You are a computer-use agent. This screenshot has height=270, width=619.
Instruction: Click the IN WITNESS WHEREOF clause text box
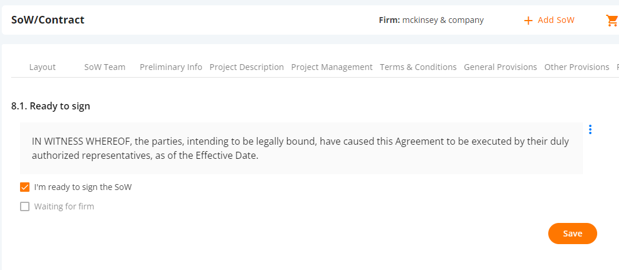point(301,148)
